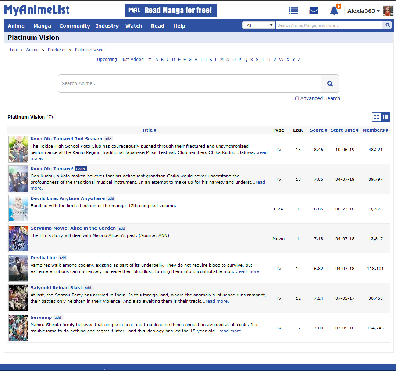The image size is (396, 371).
Task: Click the top bar search magnifier button
Action: 388,25
